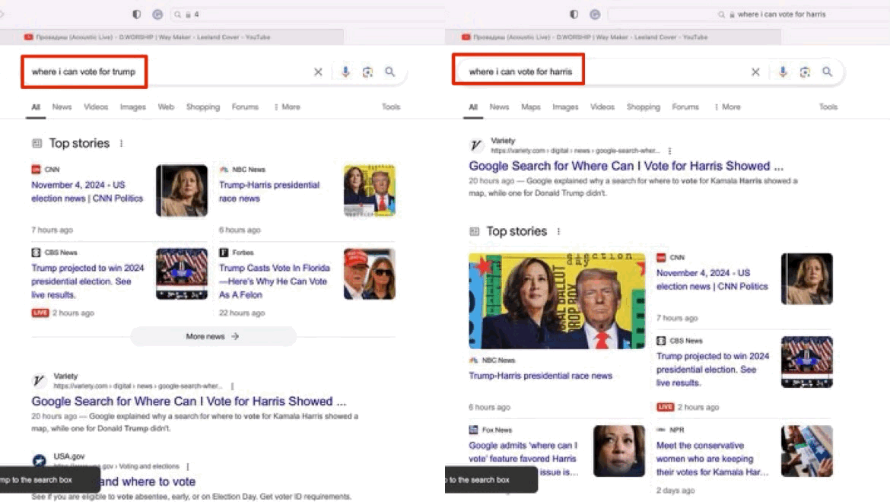Click right browser extension icon beside shield

pyautogui.click(x=595, y=14)
